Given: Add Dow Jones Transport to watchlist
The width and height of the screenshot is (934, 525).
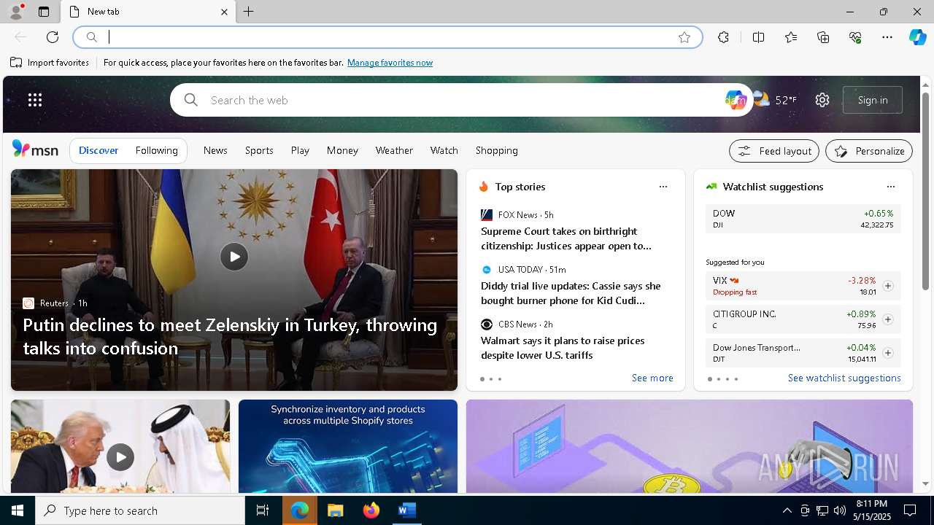Looking at the screenshot, I should click(x=888, y=353).
